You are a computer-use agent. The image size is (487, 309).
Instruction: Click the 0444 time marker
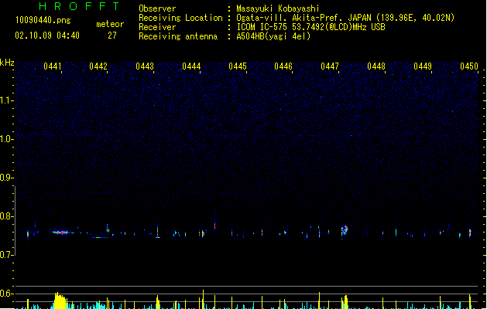[x=191, y=66]
